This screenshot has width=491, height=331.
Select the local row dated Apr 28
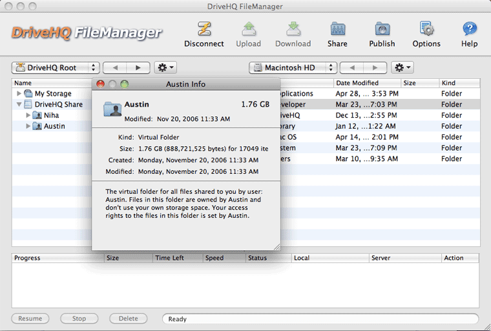point(380,93)
